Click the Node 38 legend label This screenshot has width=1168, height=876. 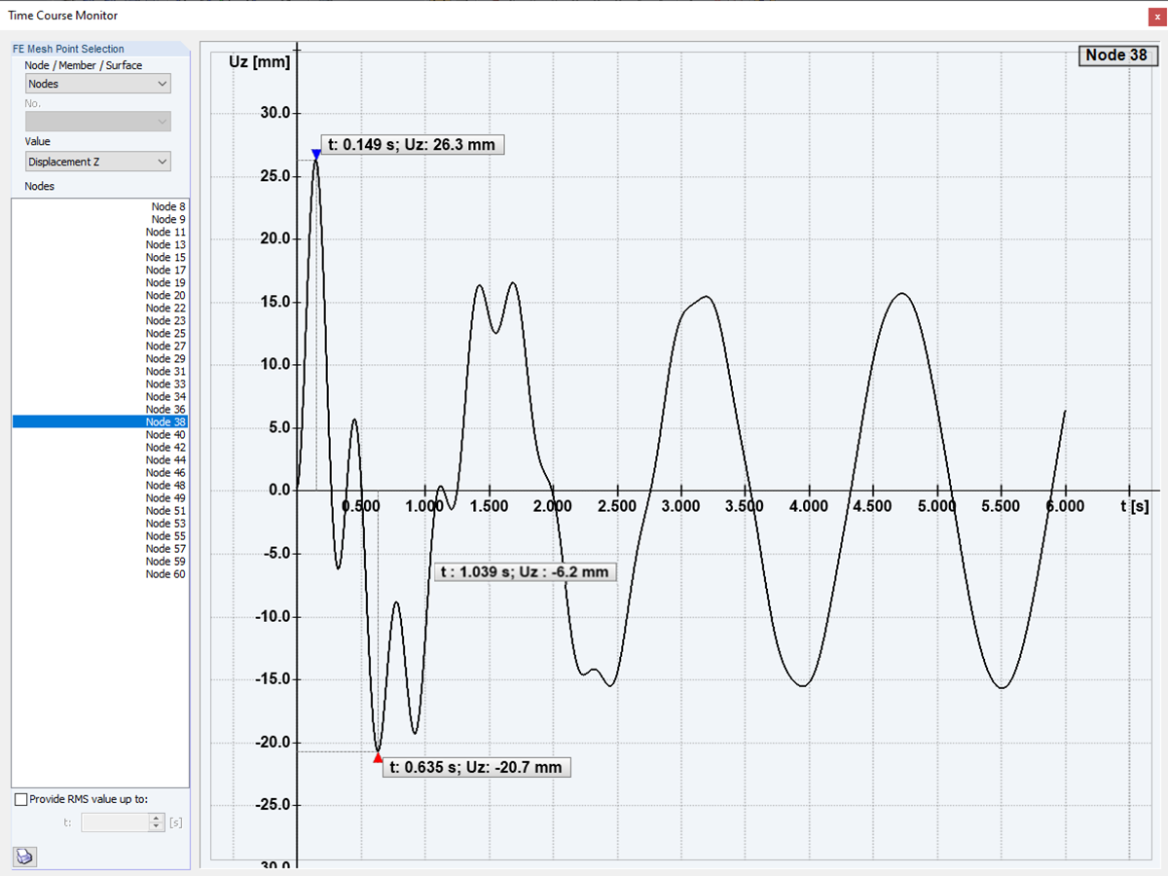pyautogui.click(x=1117, y=55)
